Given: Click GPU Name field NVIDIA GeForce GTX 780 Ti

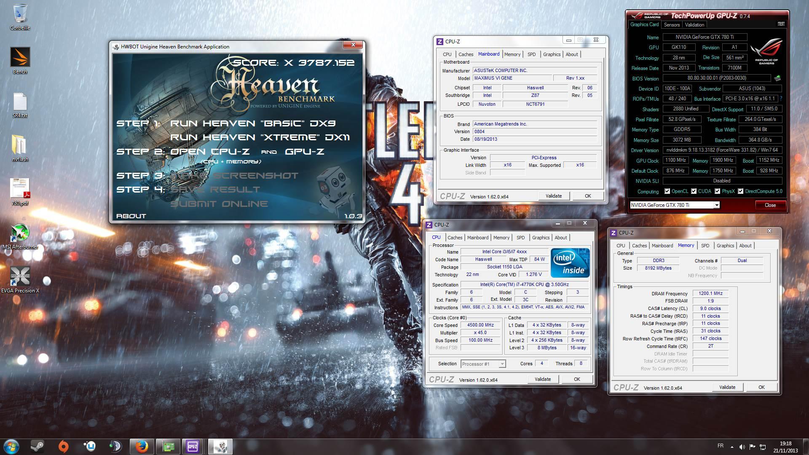Looking at the screenshot, I should click(705, 37).
